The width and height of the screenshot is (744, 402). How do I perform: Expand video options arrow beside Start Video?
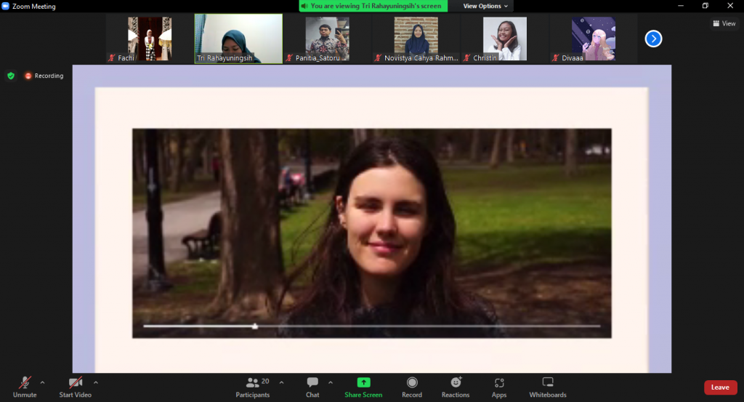96,382
